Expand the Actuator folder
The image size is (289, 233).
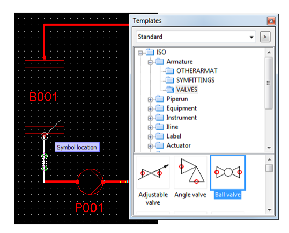click(x=150, y=146)
